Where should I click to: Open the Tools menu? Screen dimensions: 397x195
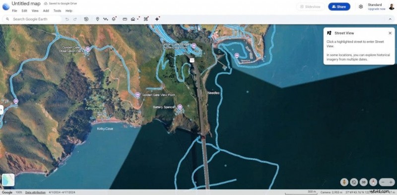(x=57, y=11)
